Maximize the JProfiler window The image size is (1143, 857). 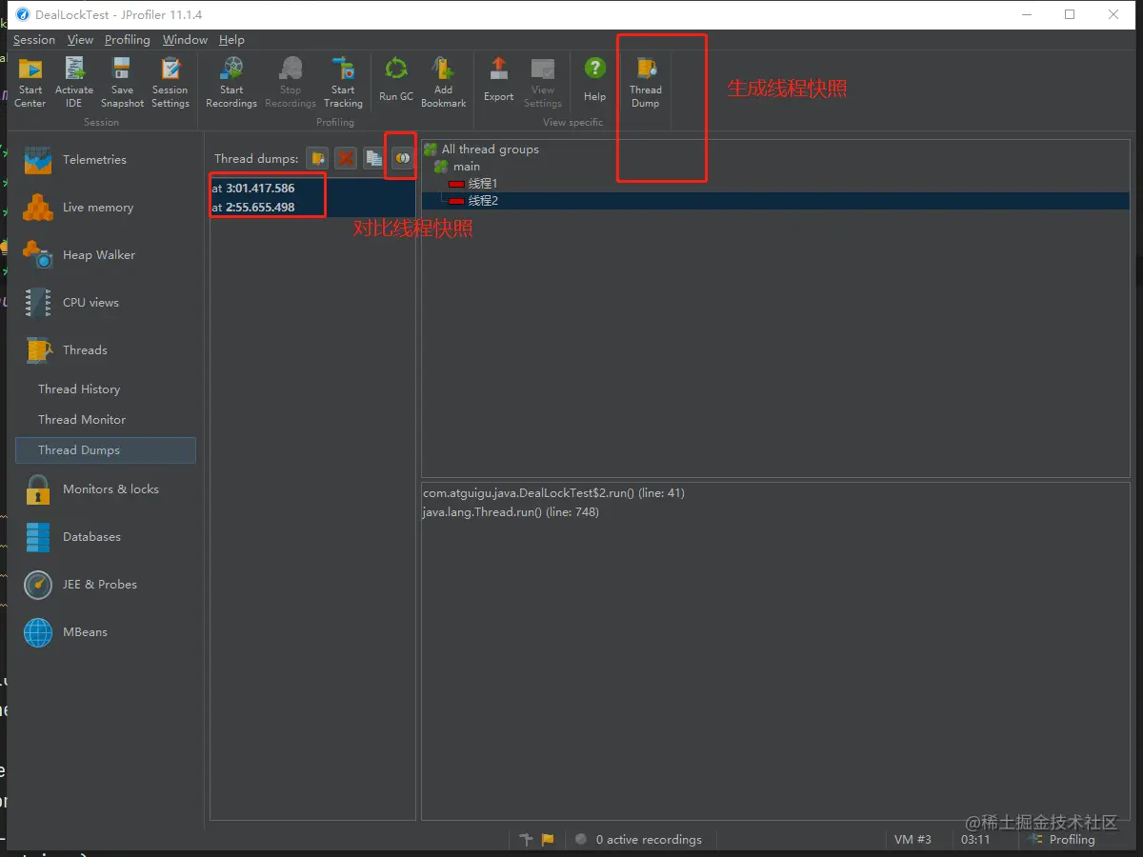click(1070, 14)
